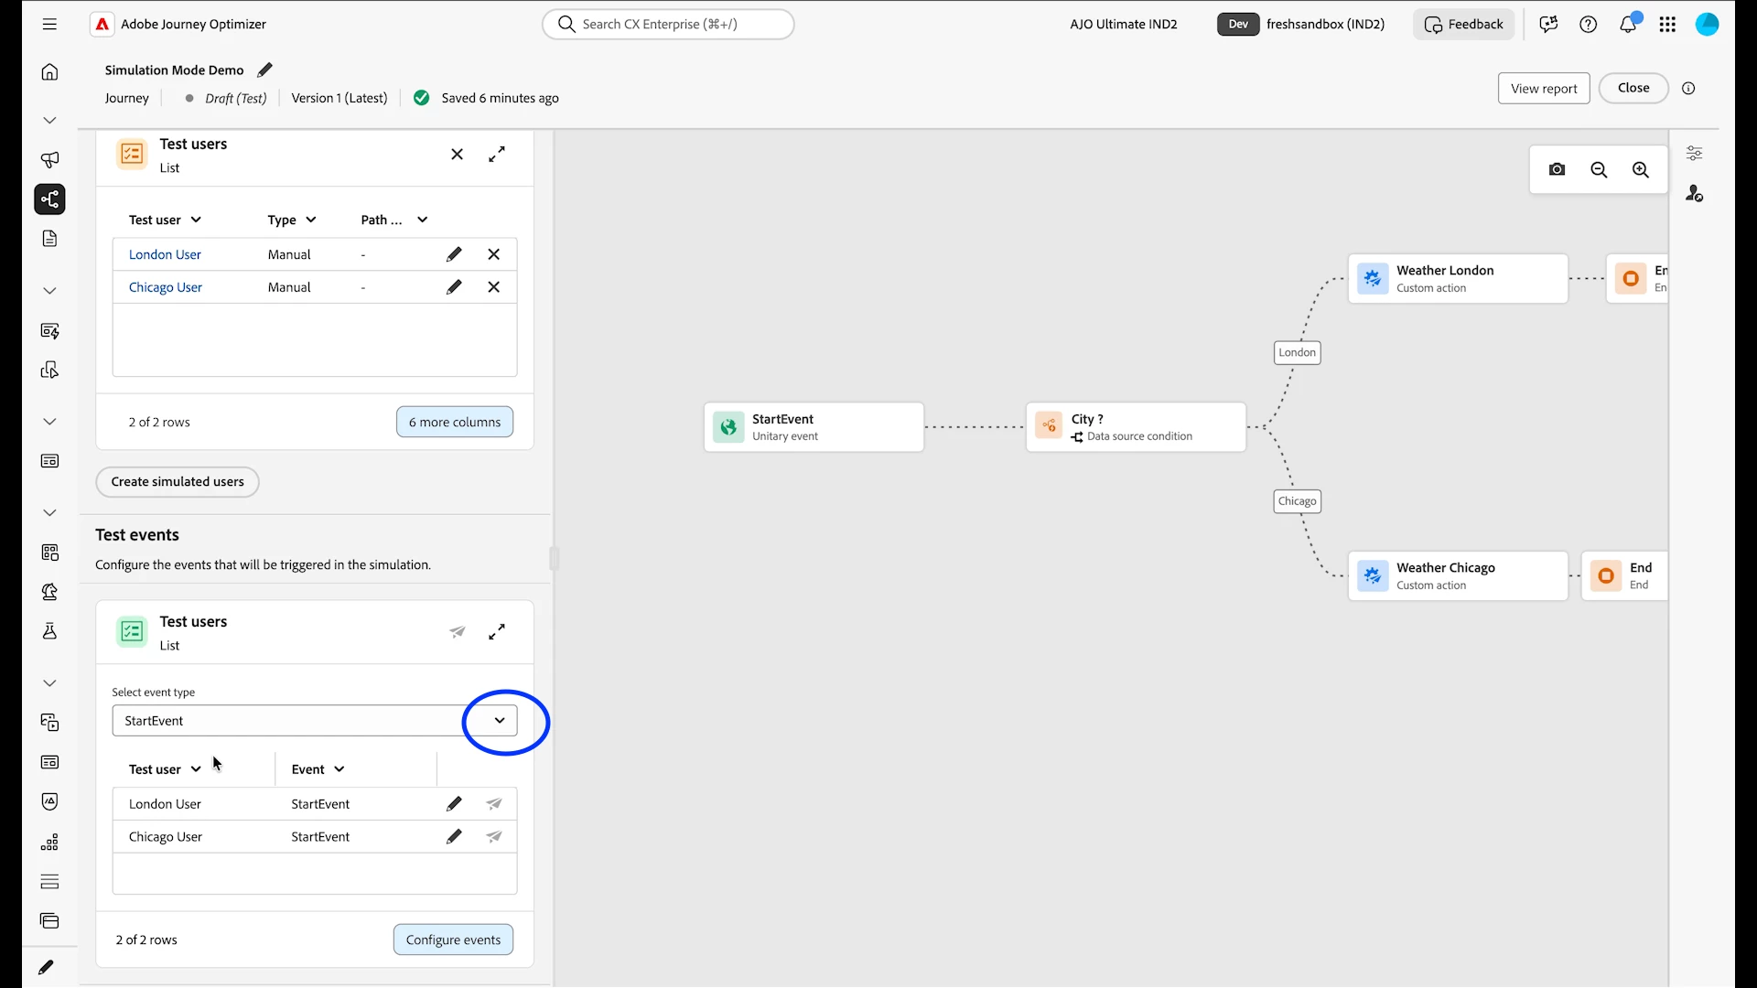Remove Chicago User from test users

tap(493, 287)
